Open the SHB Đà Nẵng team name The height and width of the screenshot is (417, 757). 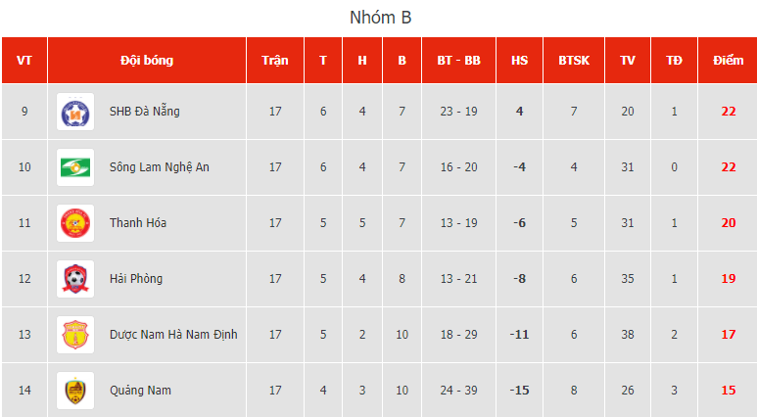click(x=145, y=112)
